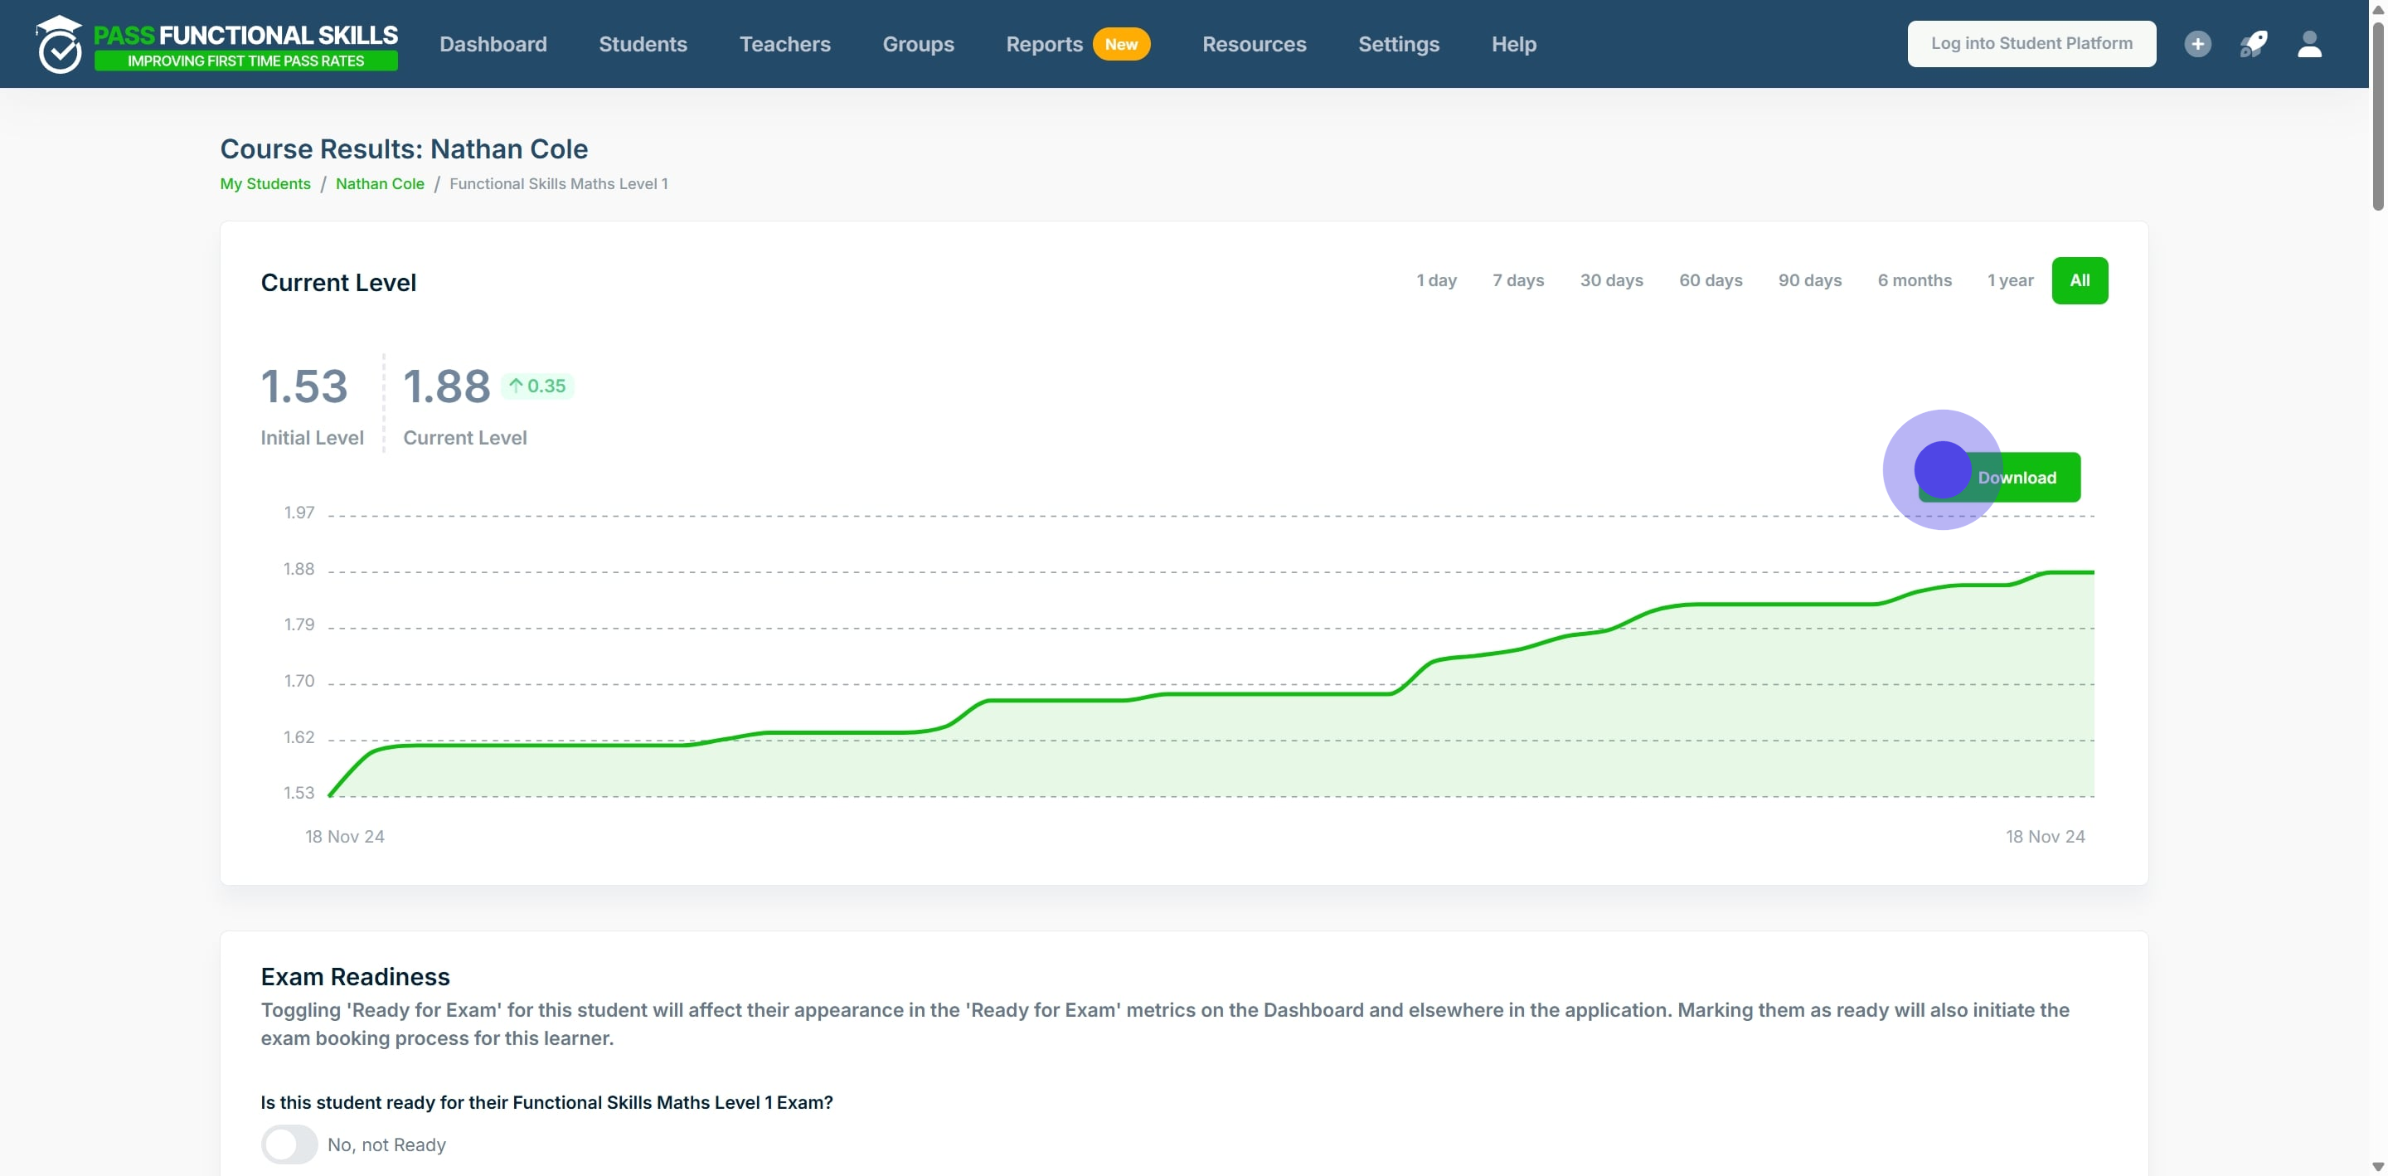The width and height of the screenshot is (2388, 1176).
Task: Open the user profile icon
Action: 2309,44
